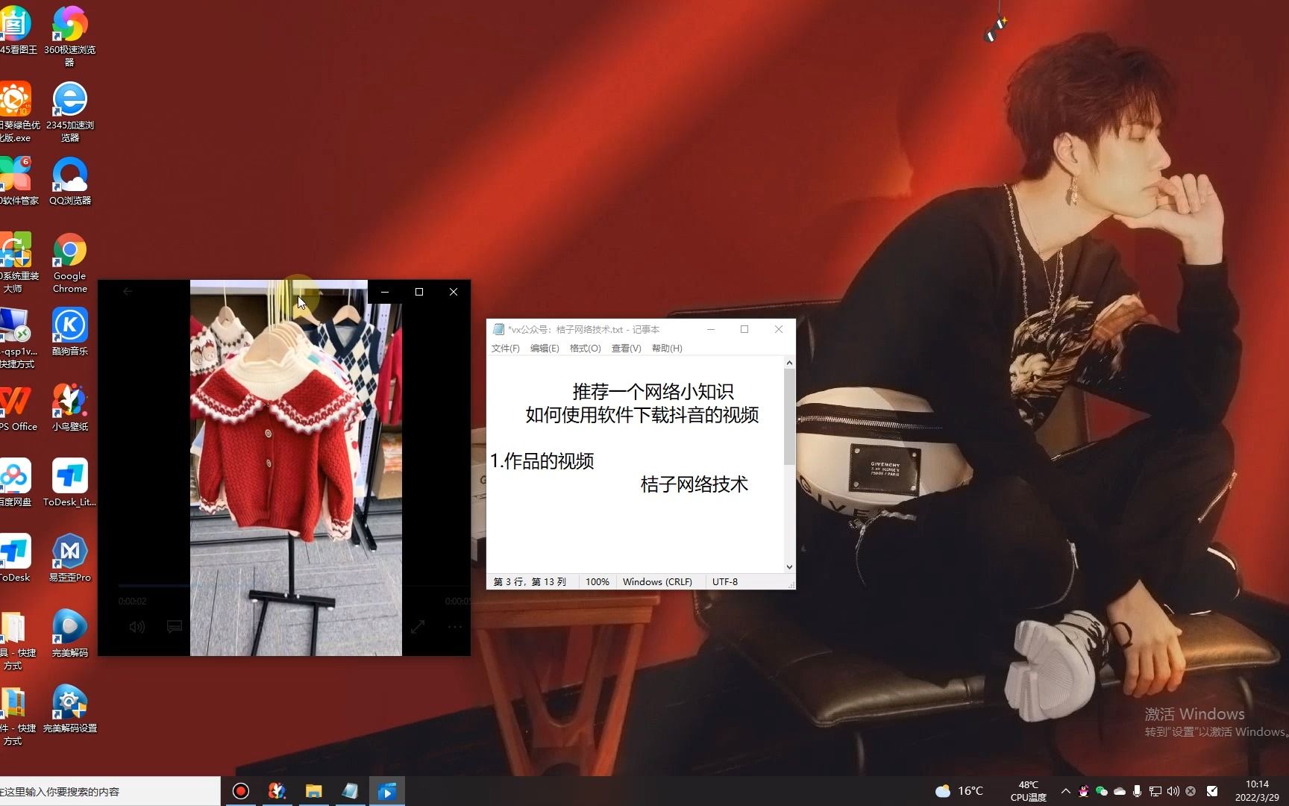Open the video player subtitles icon
Screen dimensions: 1289x806
[x=175, y=627]
